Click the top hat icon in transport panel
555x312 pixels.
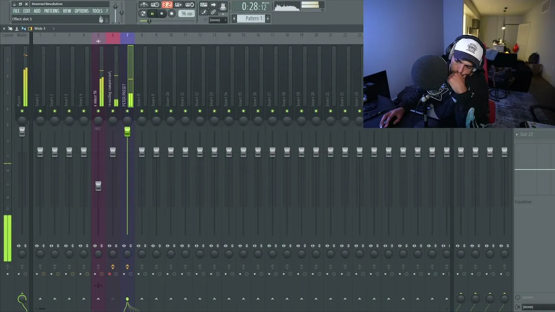[223, 6]
